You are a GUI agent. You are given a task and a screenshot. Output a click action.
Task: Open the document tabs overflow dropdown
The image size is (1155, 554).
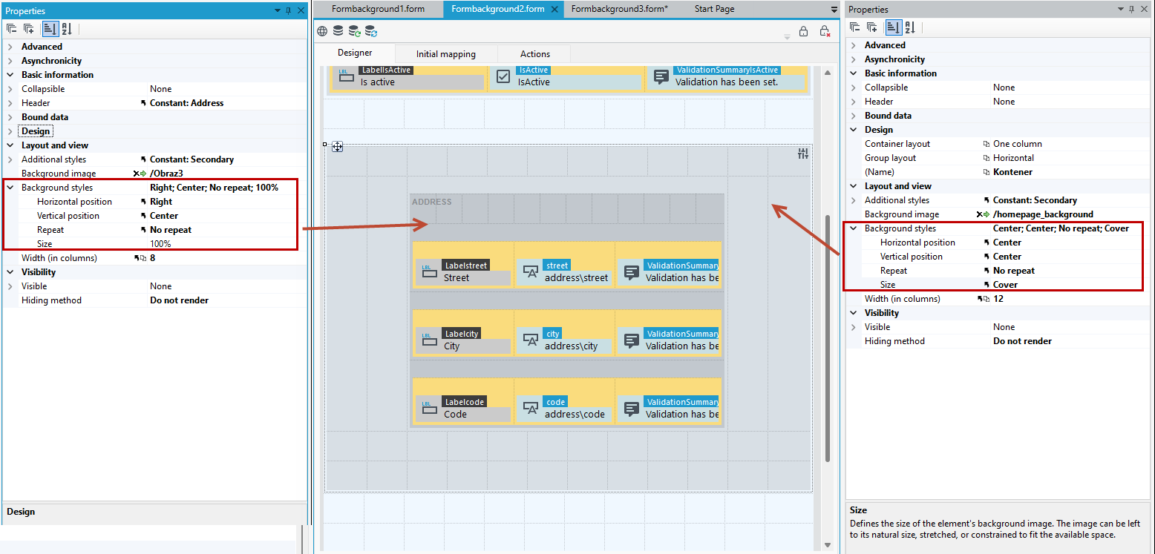point(834,10)
